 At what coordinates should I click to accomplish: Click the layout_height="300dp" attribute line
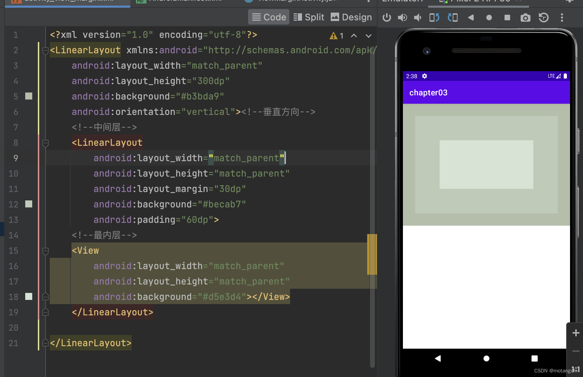pyautogui.click(x=151, y=81)
